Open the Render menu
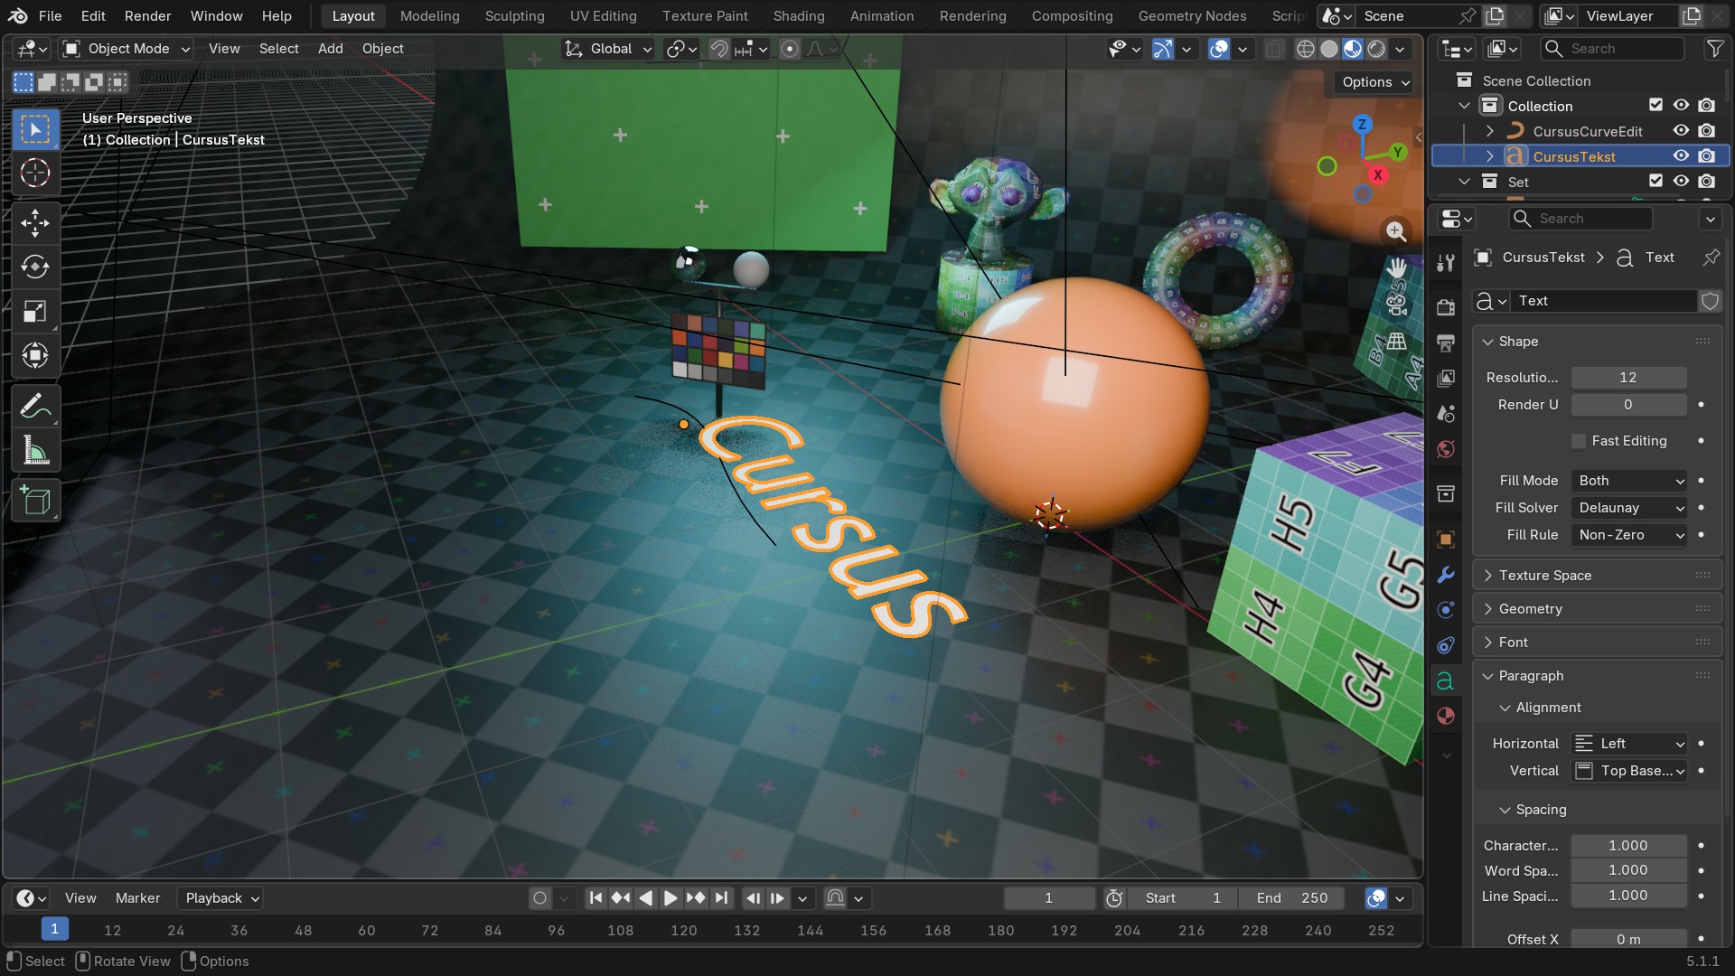The height and width of the screenshot is (976, 1735). (147, 15)
